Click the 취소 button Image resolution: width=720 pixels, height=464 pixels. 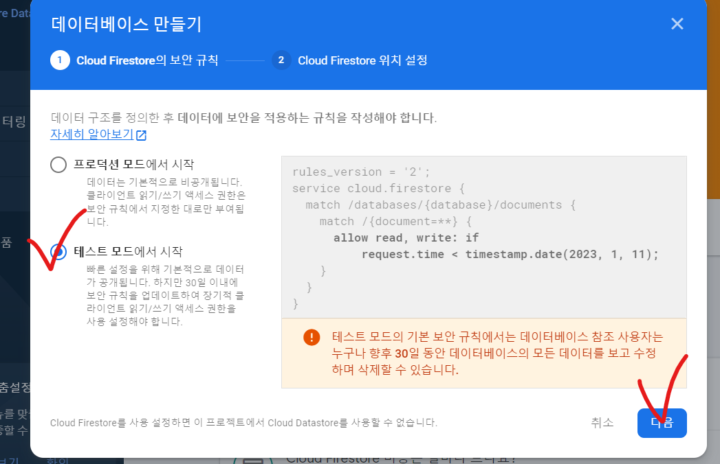click(602, 423)
